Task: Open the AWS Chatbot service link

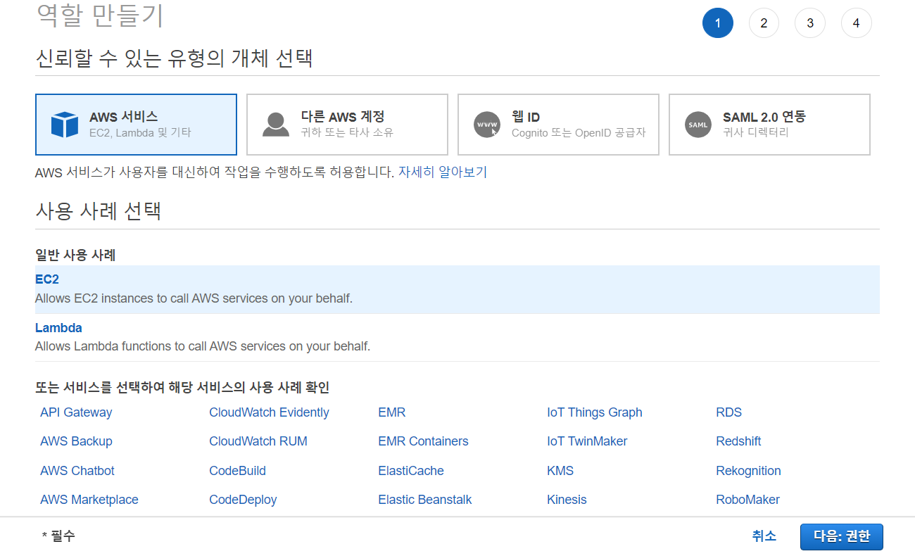Action: point(77,471)
